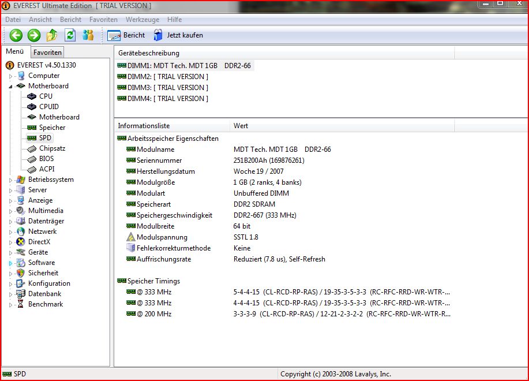
Task: Select the BIOS tree item
Action: (x=47, y=159)
